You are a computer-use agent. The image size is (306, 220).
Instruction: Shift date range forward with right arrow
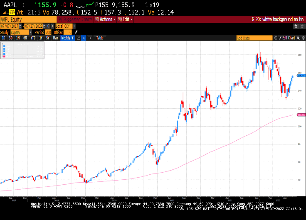click(52, 26)
